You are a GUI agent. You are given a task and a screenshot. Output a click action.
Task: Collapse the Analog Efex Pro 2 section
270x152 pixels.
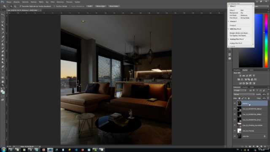(x=229, y=39)
